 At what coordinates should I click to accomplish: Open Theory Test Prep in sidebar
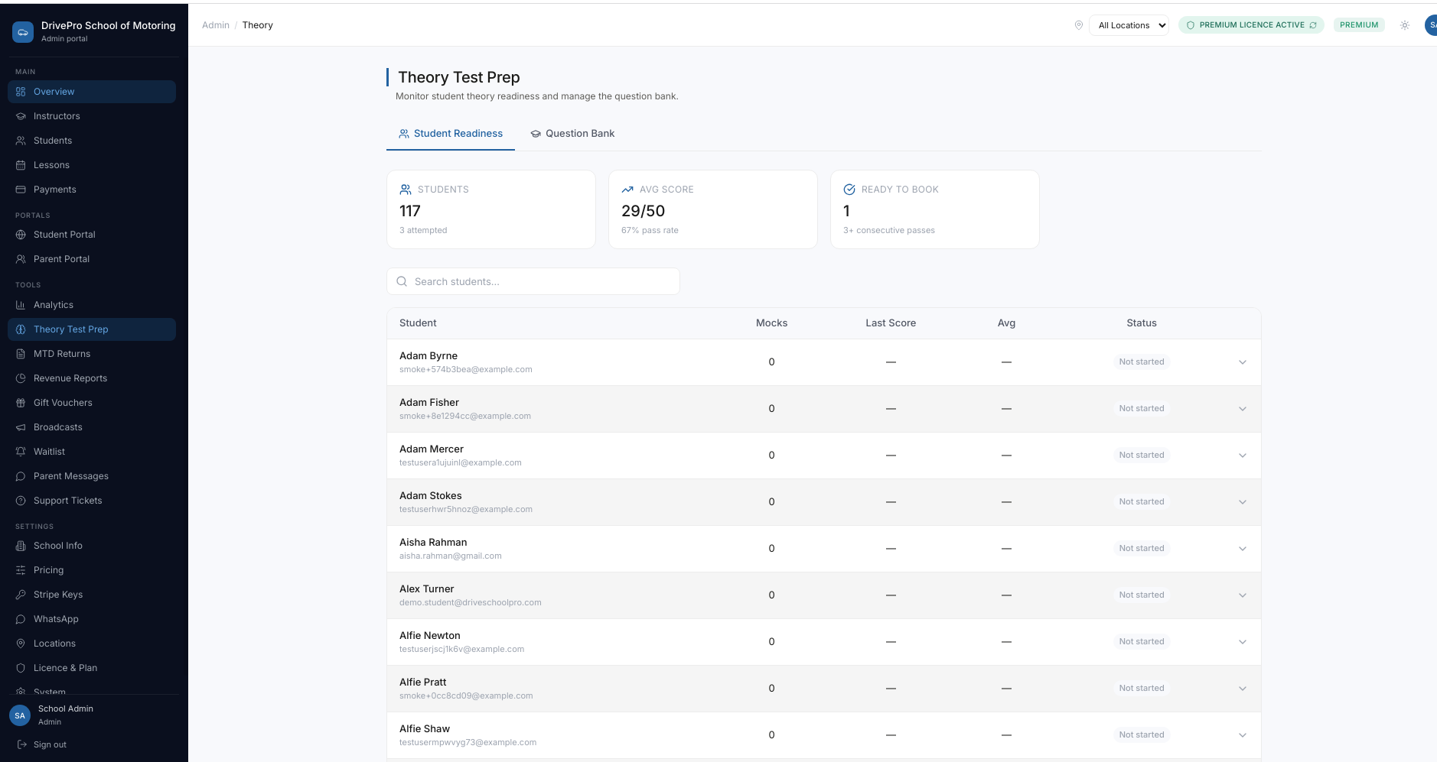[x=92, y=329]
